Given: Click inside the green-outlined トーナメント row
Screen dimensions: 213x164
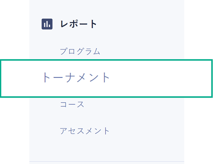Looking at the screenshot, I should coord(106,78).
